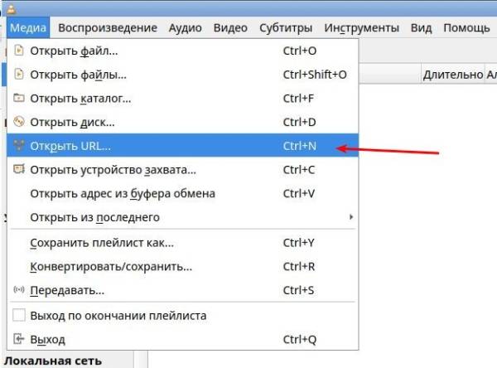Choose Конвертировать/сохранить menu entry

click(x=111, y=267)
